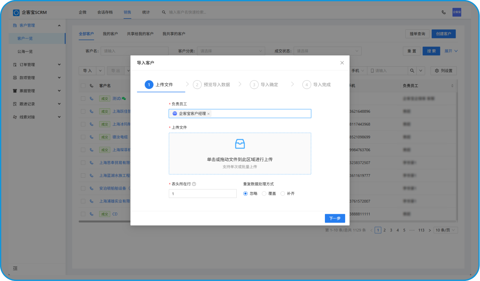480x281 pixels.
Task: Open the user avatar in top right
Action: click(457, 12)
